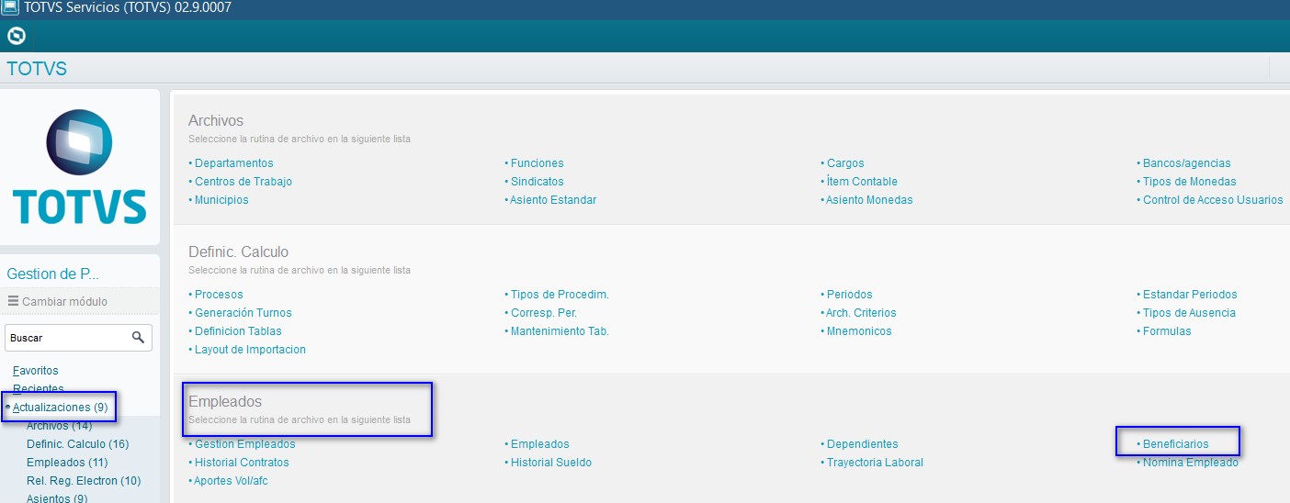Screen dimensions: 1290x503
Task: Open the Tipos de Procedim. routine
Action: click(560, 295)
